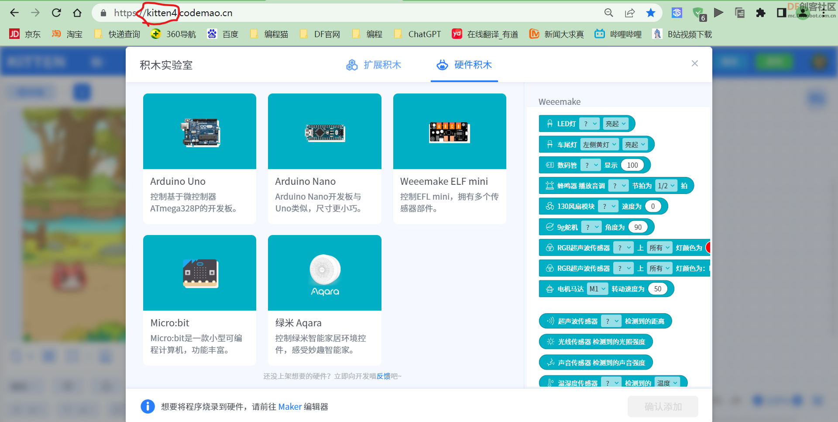838x422 pixels.
Task: Click the 数码管 block display icon
Action: [550, 165]
